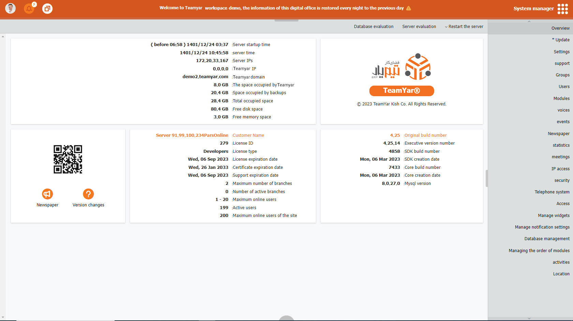Click the Newspaper label under the megaphone icon

click(x=47, y=205)
